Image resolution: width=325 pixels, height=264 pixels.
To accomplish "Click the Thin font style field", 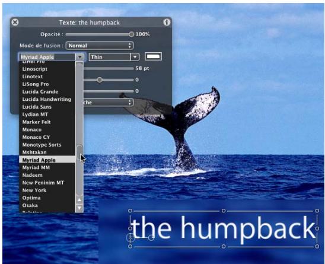I will point(110,57).
